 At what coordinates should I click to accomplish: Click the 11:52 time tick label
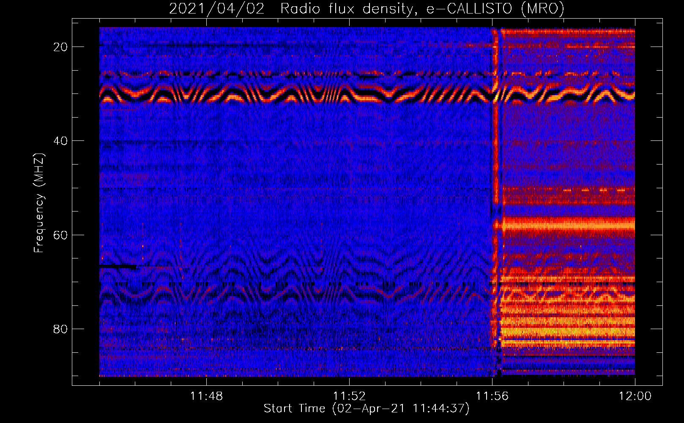(x=349, y=396)
